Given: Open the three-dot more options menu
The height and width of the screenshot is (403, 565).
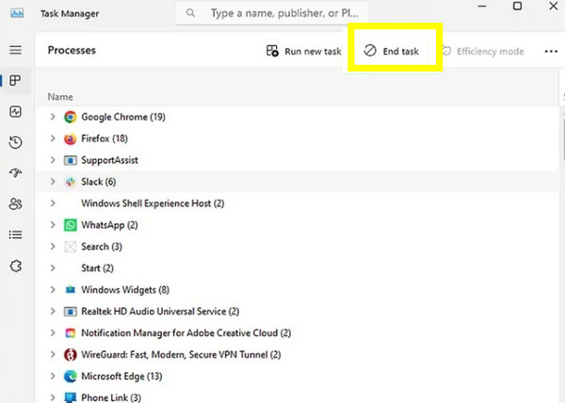Looking at the screenshot, I should (x=551, y=52).
